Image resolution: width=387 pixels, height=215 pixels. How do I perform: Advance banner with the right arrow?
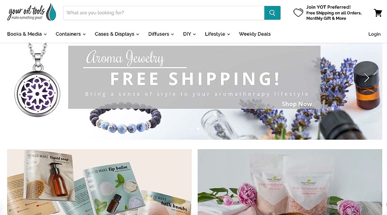367,78
